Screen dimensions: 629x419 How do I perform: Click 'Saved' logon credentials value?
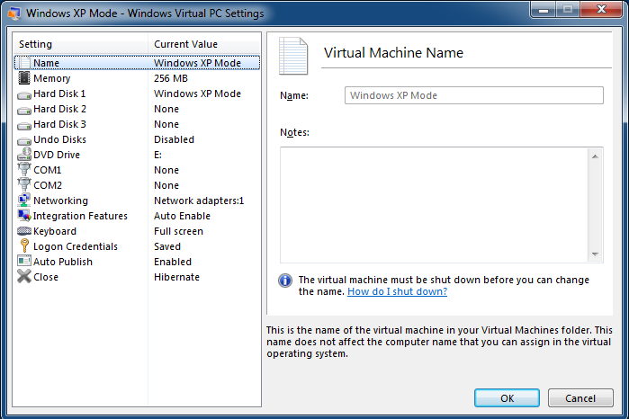click(x=167, y=246)
